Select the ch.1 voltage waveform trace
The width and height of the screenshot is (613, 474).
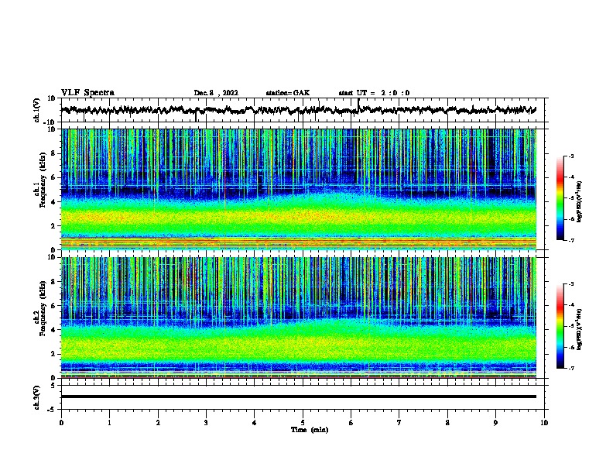pos(298,110)
